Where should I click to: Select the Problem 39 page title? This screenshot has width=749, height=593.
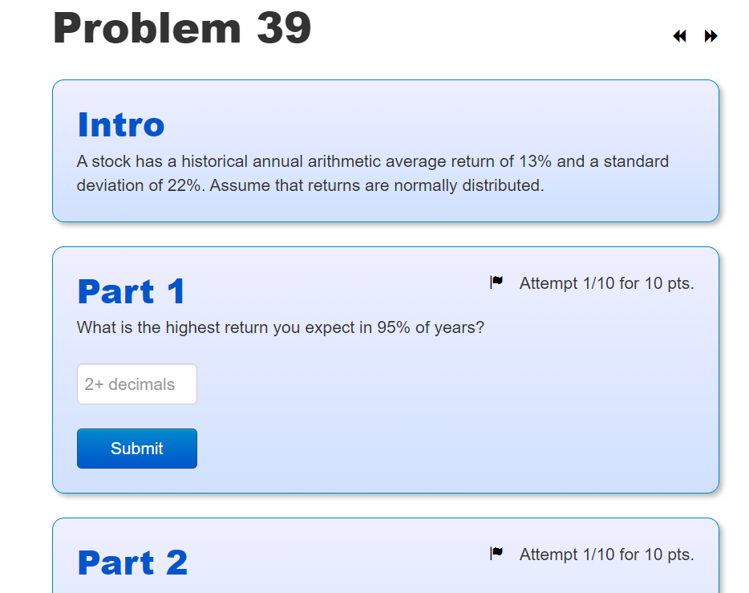coord(182,29)
